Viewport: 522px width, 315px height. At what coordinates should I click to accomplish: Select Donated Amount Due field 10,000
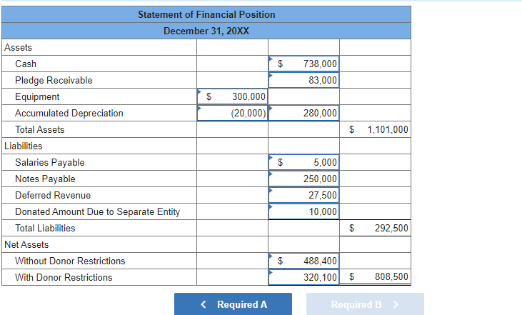303,211
